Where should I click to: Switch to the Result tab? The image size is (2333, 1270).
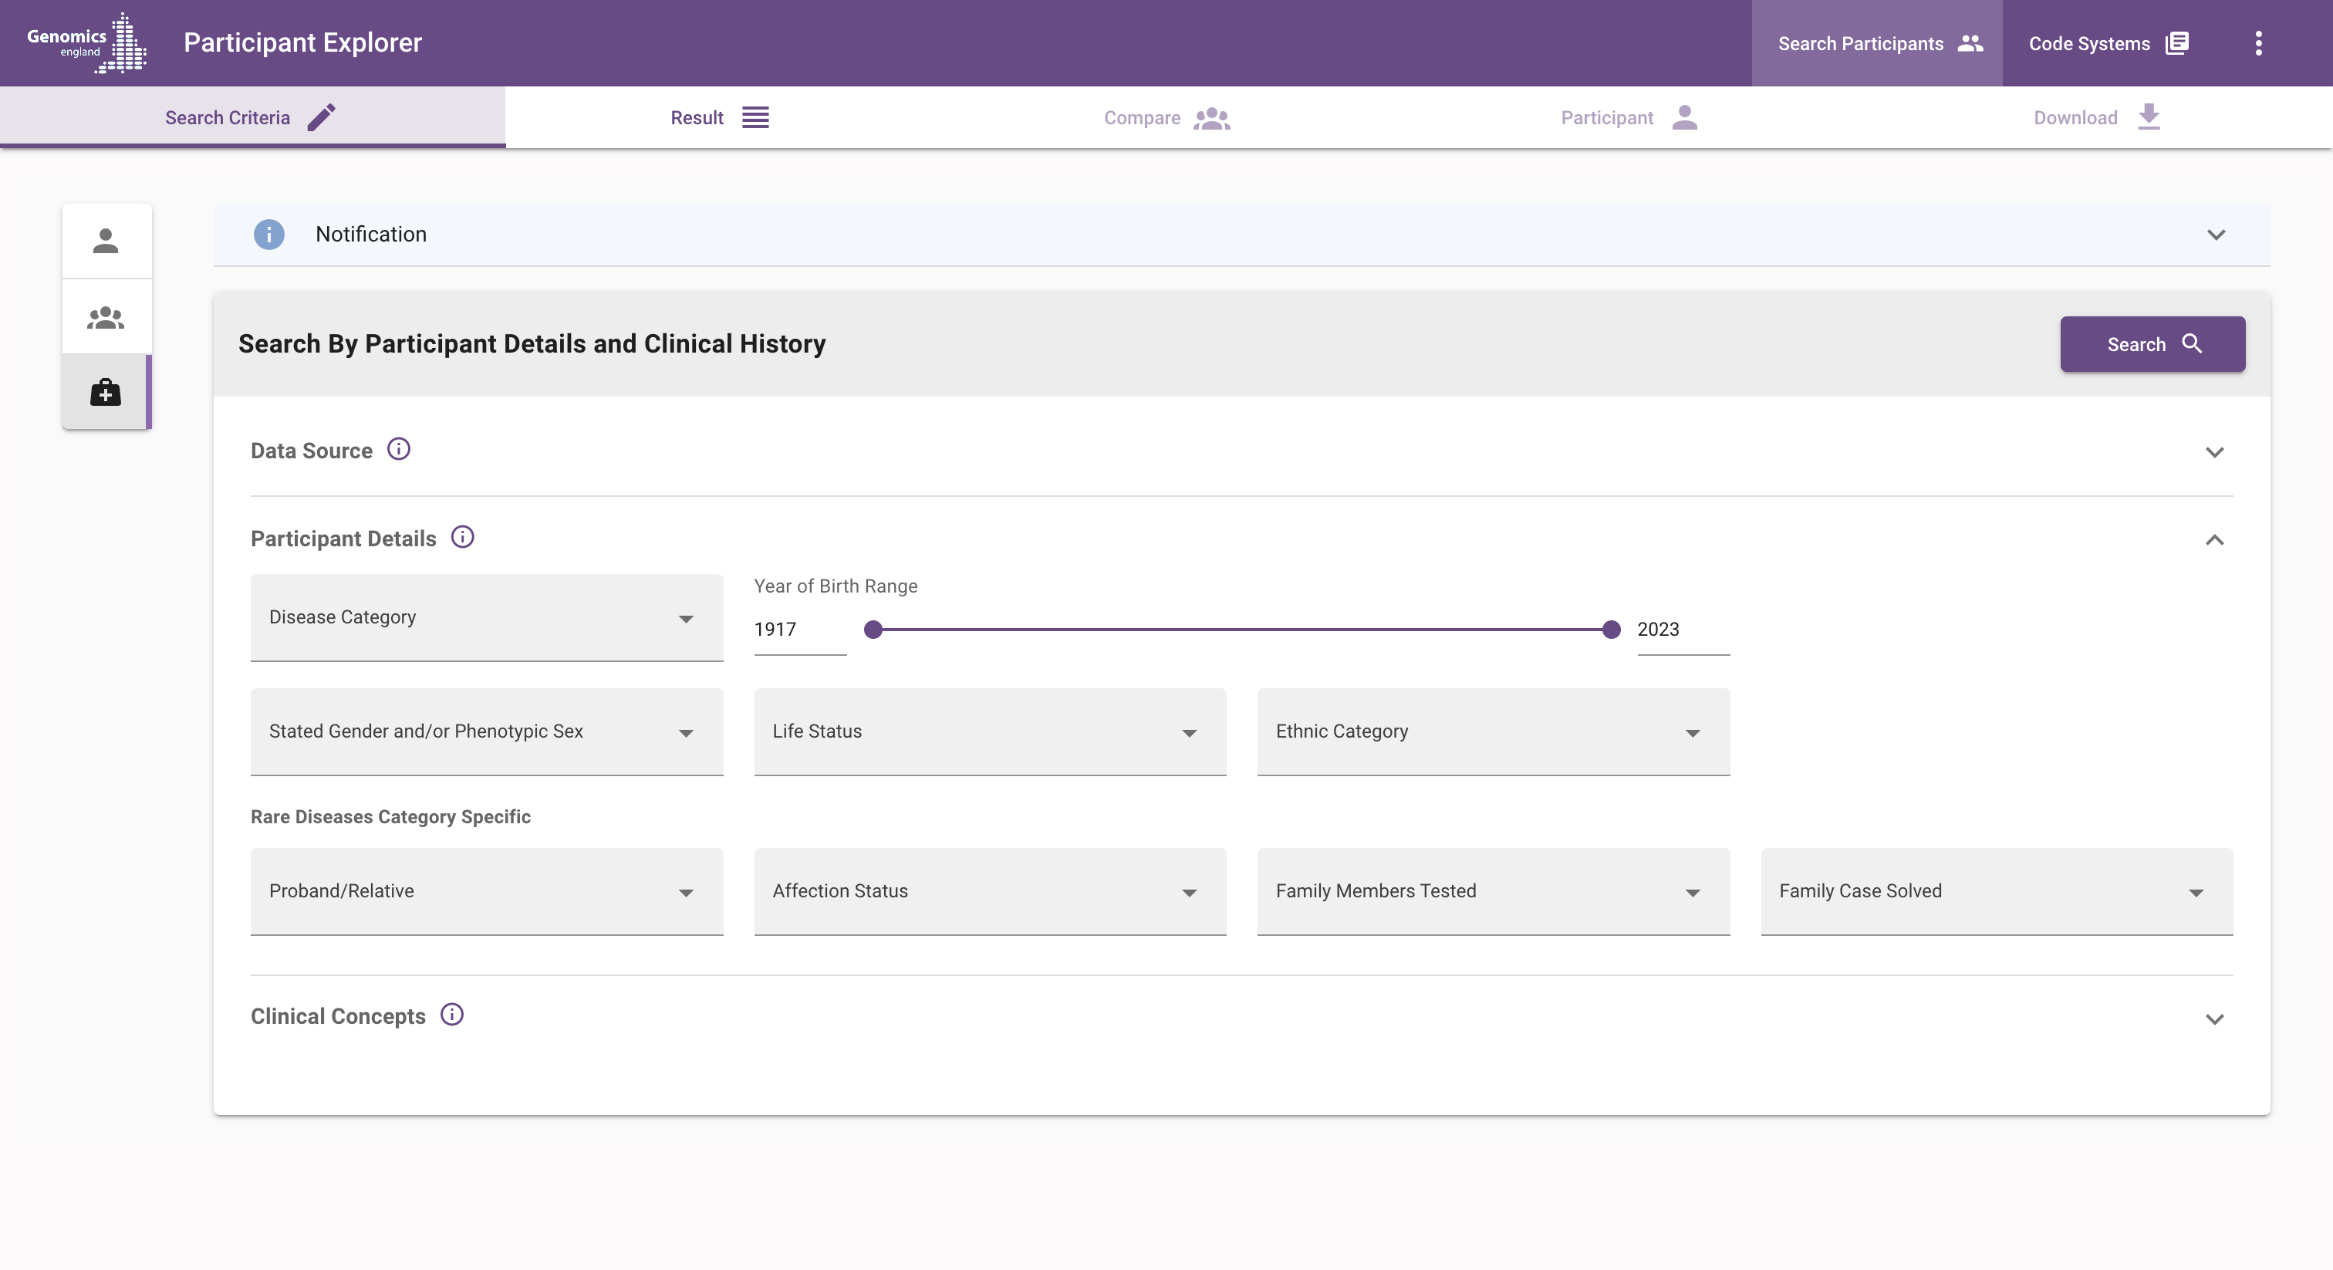click(719, 118)
